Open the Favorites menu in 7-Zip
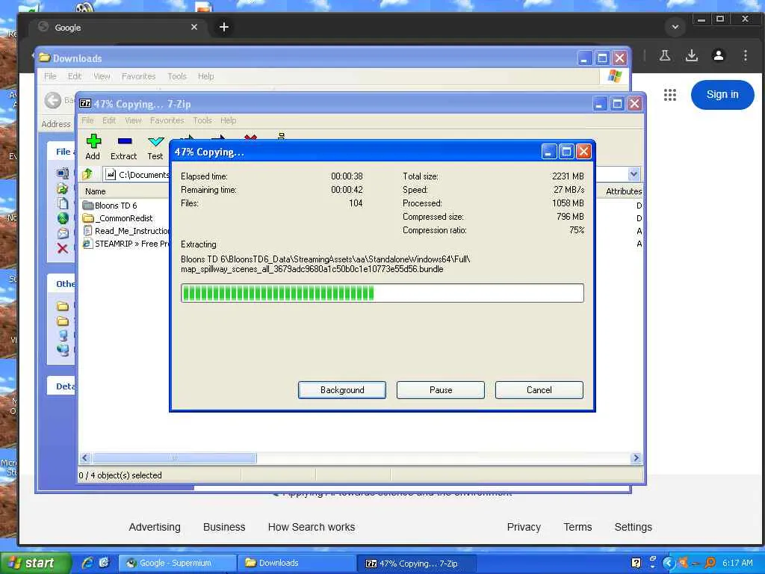Viewport: 765px width, 574px height. [x=167, y=120]
